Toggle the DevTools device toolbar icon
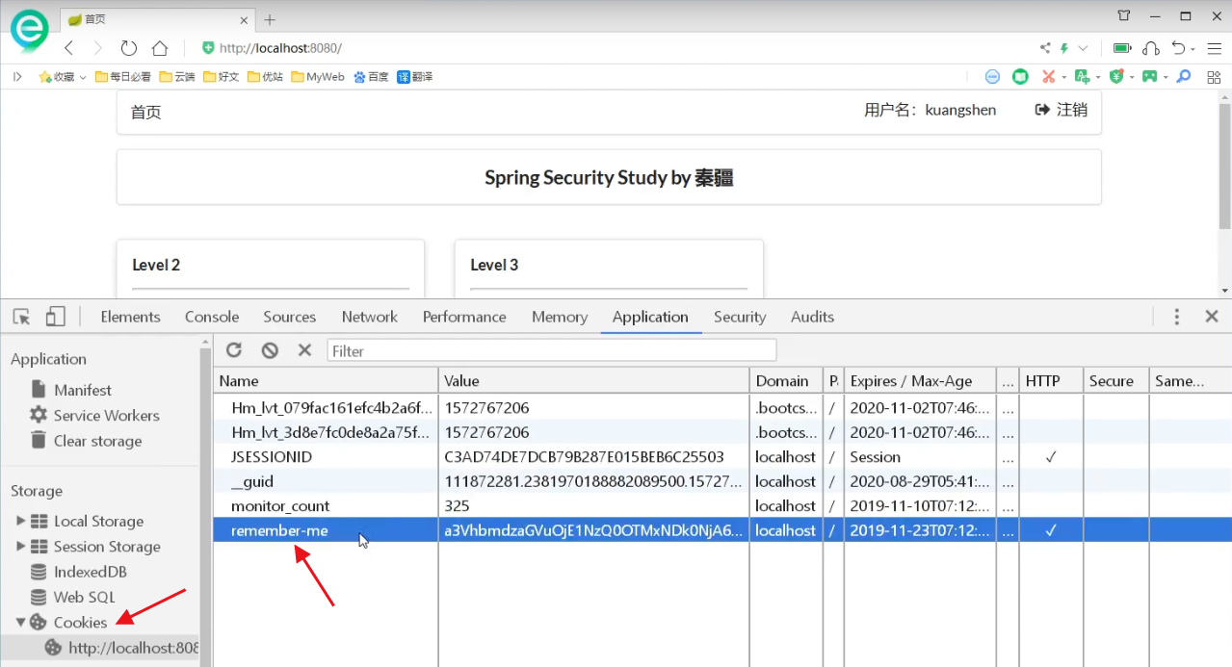1232x667 pixels. [x=55, y=317]
